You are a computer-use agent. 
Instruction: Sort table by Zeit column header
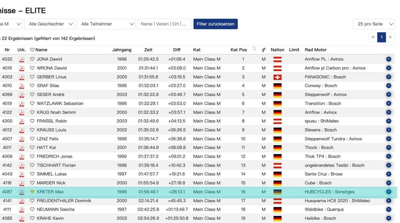(148, 50)
